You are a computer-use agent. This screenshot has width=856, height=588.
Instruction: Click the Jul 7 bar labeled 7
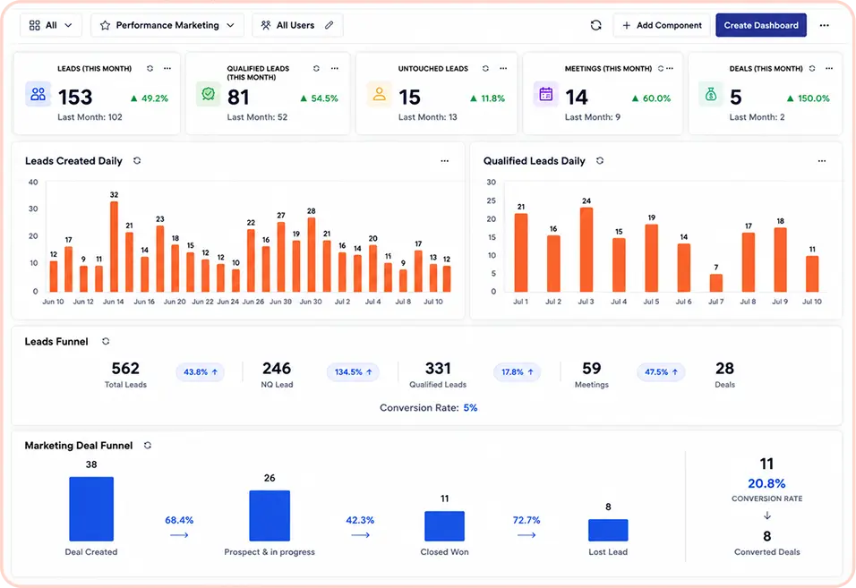click(x=716, y=283)
